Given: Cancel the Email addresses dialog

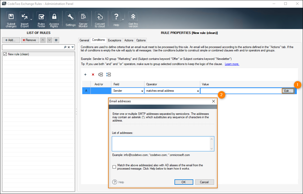Looking at the screenshot, I should (x=205, y=182).
